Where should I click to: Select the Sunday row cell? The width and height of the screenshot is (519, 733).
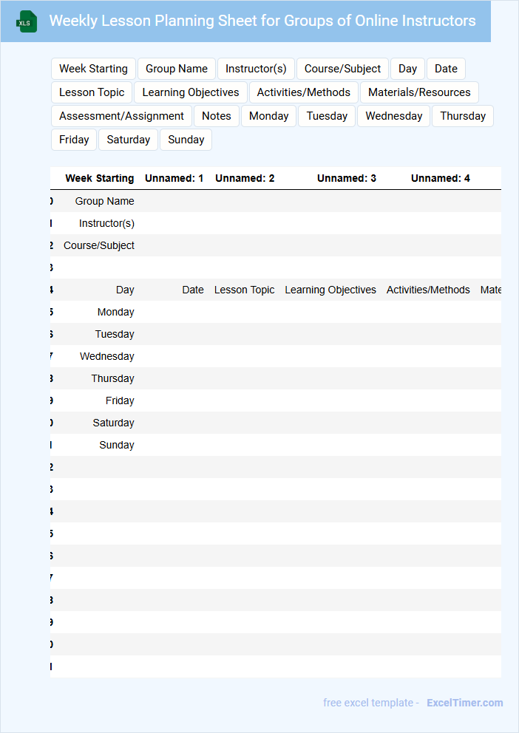point(116,445)
